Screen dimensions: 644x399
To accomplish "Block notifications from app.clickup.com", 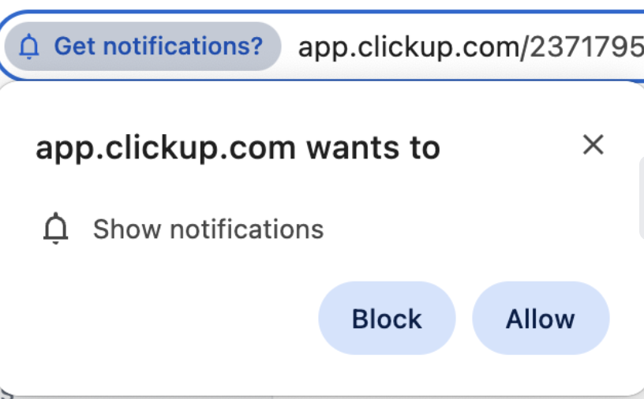I will pos(387,319).
